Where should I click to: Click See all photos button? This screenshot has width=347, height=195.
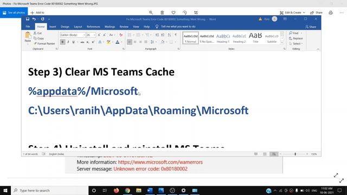[x=14, y=12]
